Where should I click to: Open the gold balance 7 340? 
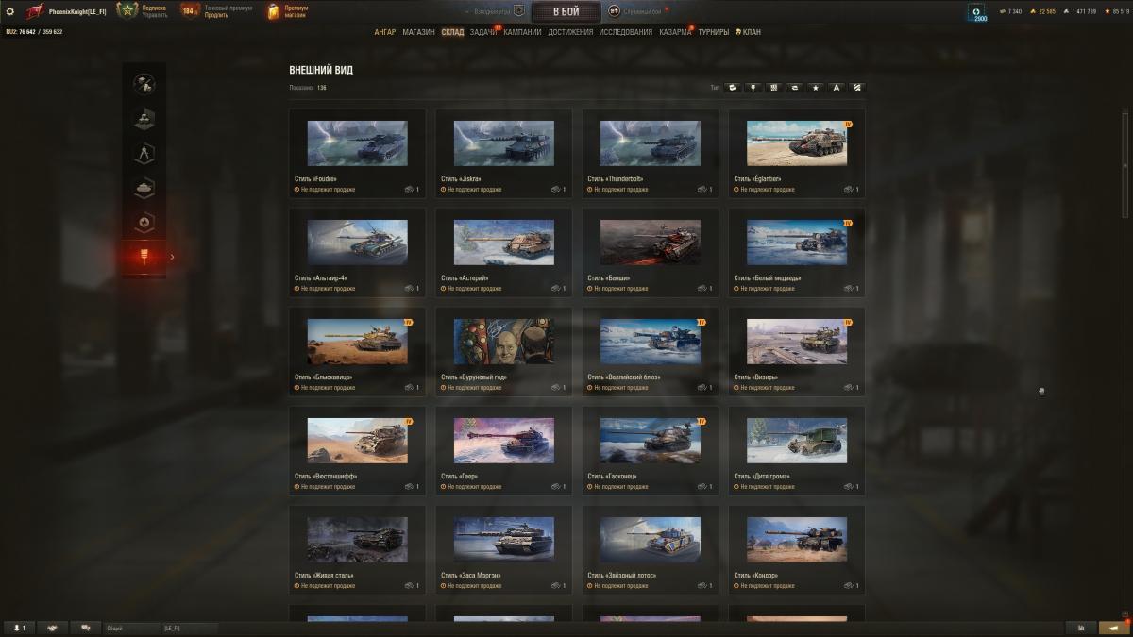(1010, 11)
